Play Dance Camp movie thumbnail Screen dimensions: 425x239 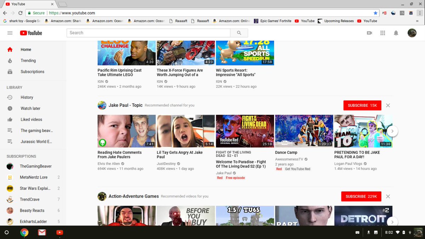point(304,131)
